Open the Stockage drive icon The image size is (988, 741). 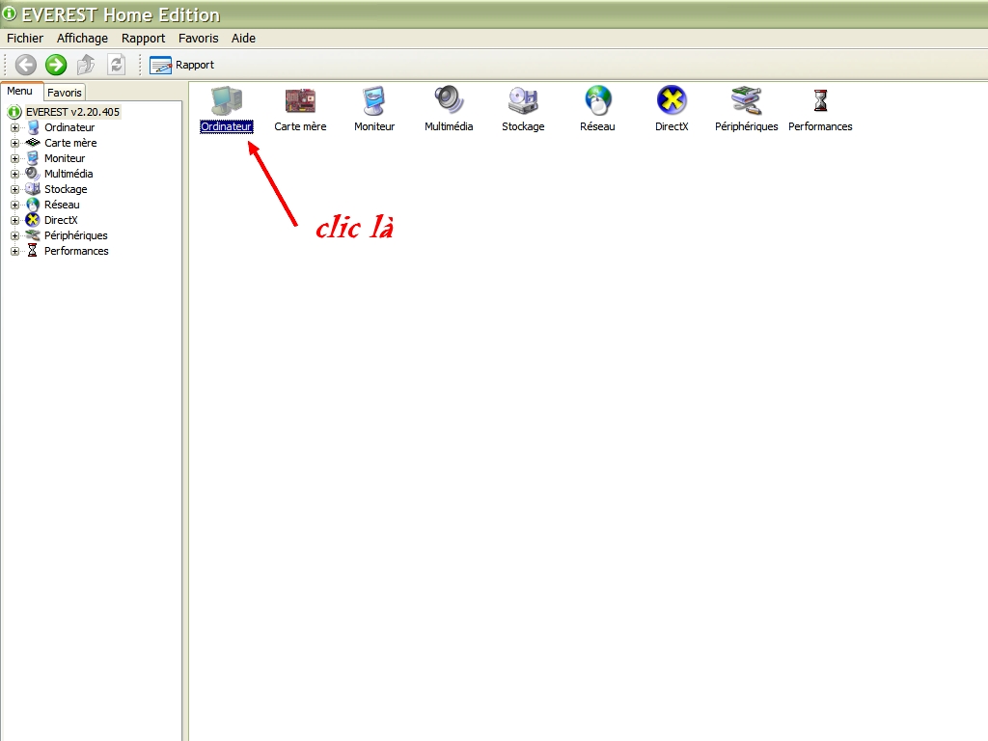click(x=523, y=101)
